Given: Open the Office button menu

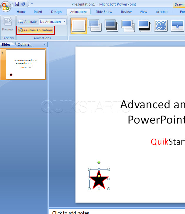Looking at the screenshot, I should 6,6.
